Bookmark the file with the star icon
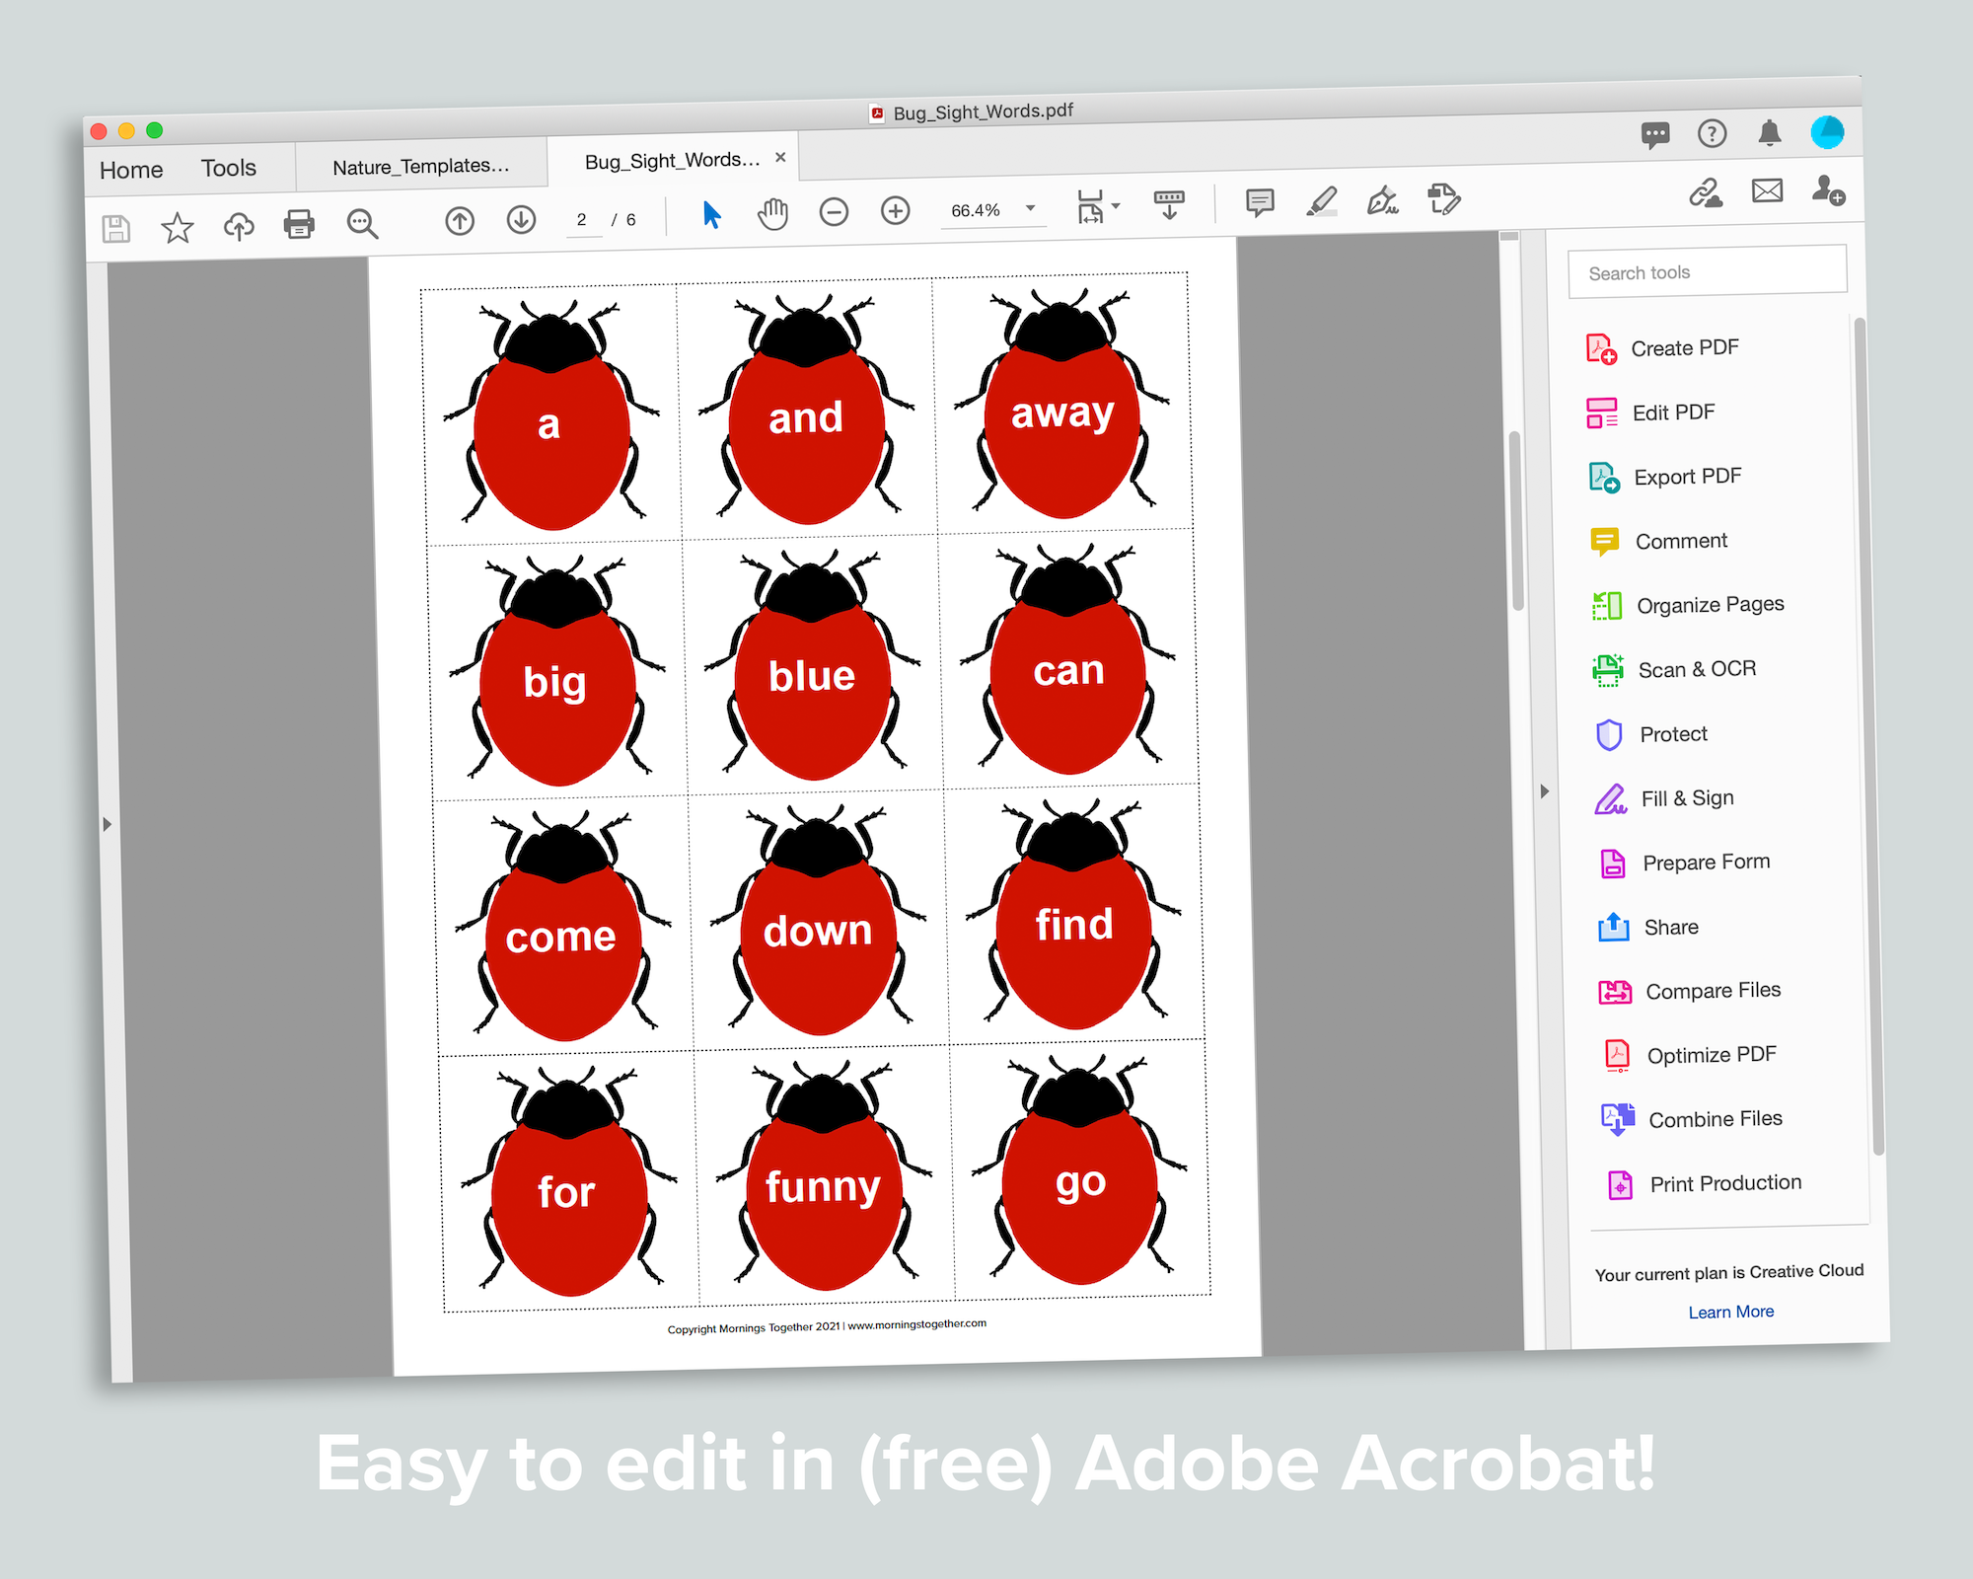 [x=178, y=228]
